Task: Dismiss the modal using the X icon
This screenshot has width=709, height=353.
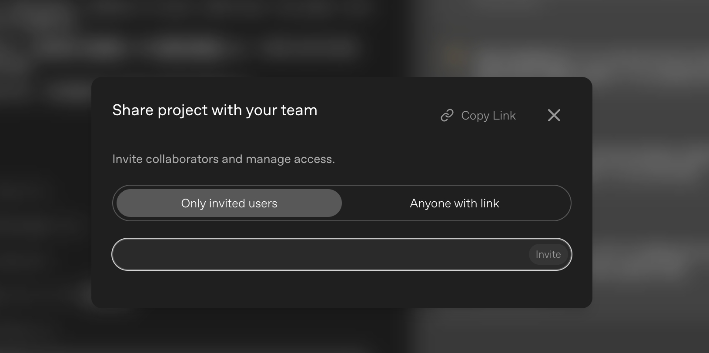Action: pyautogui.click(x=554, y=115)
